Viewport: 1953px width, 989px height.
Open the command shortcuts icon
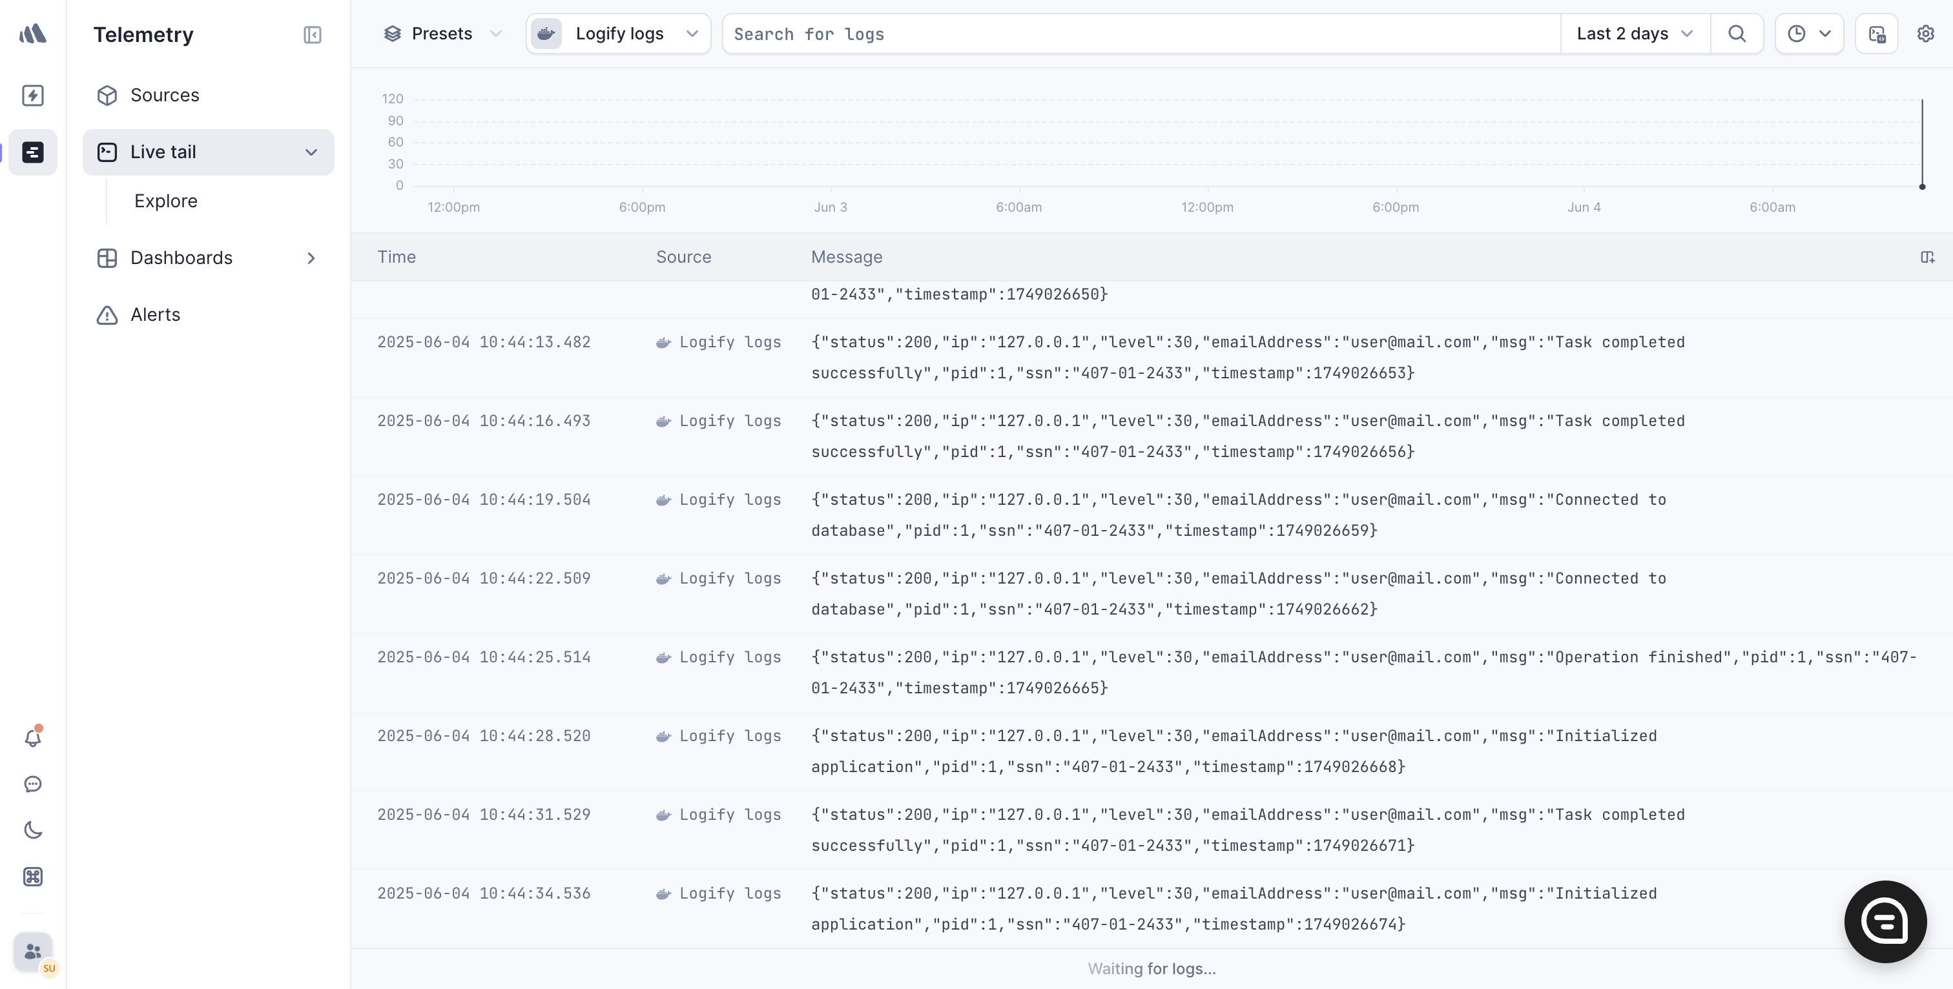[x=32, y=877]
